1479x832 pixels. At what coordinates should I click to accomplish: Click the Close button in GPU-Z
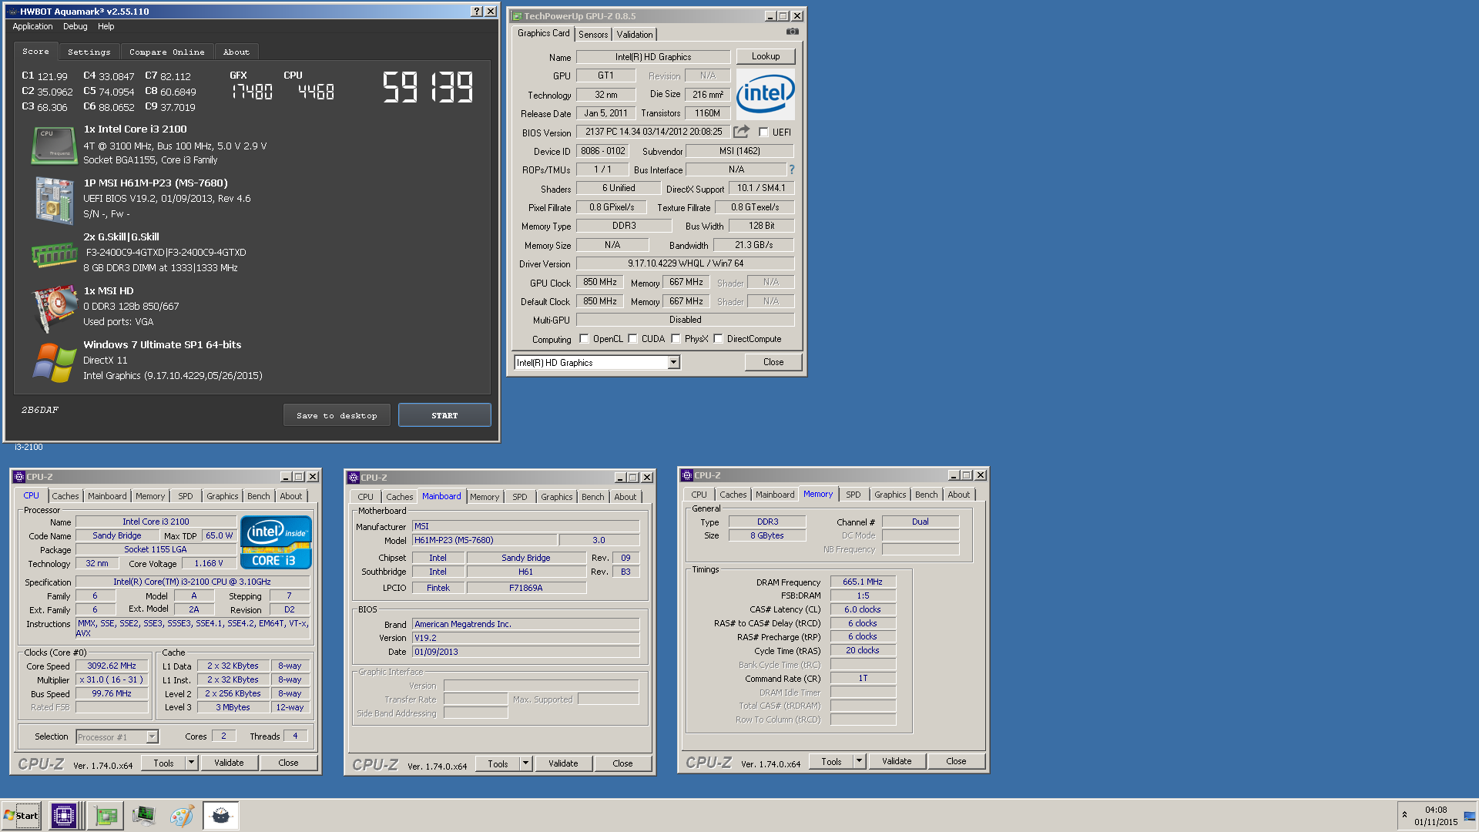click(x=773, y=362)
